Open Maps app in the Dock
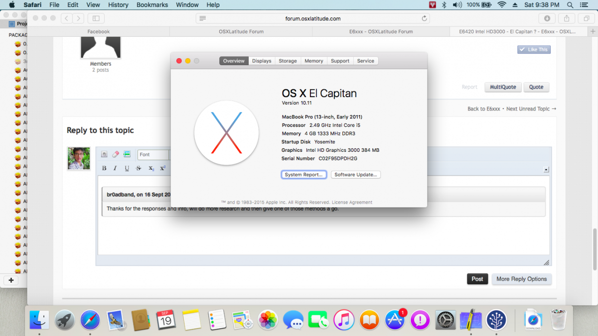 [243, 319]
